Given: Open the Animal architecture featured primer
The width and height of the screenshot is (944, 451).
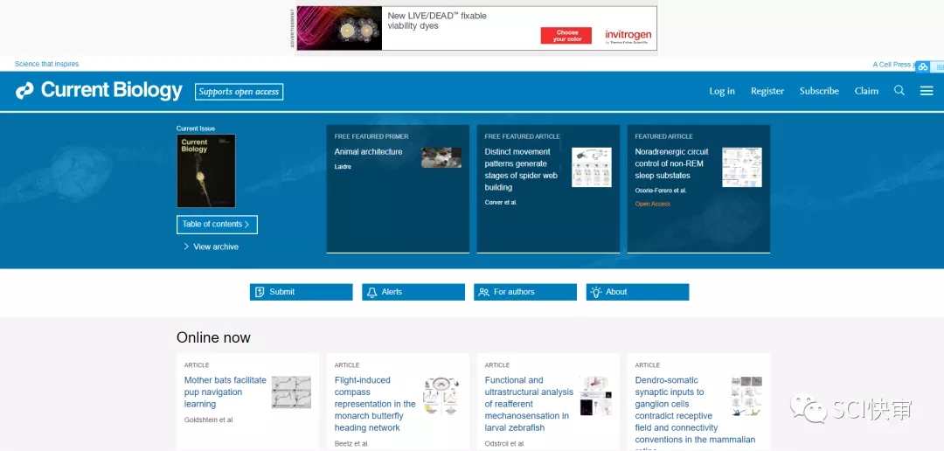Looking at the screenshot, I should tap(368, 152).
